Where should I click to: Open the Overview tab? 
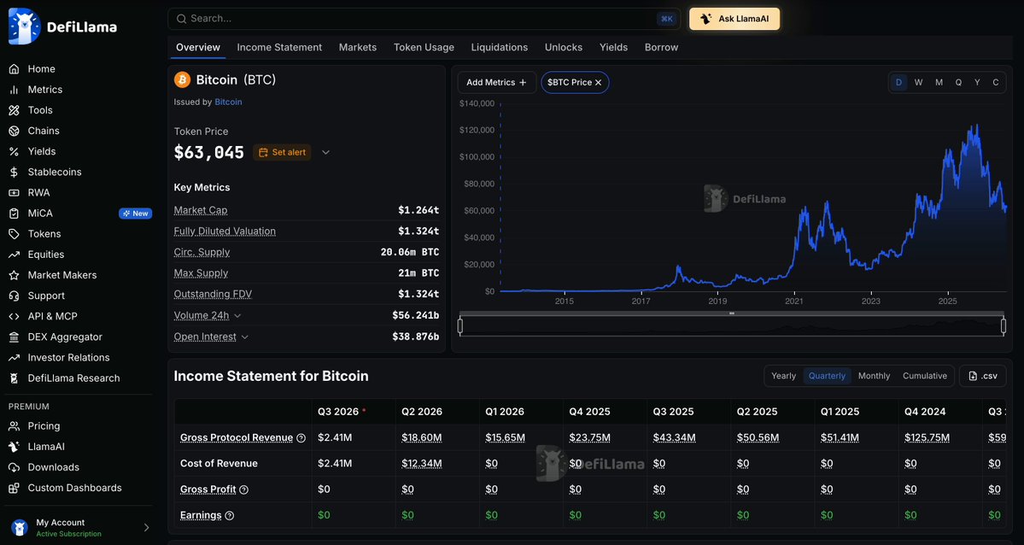[198, 47]
